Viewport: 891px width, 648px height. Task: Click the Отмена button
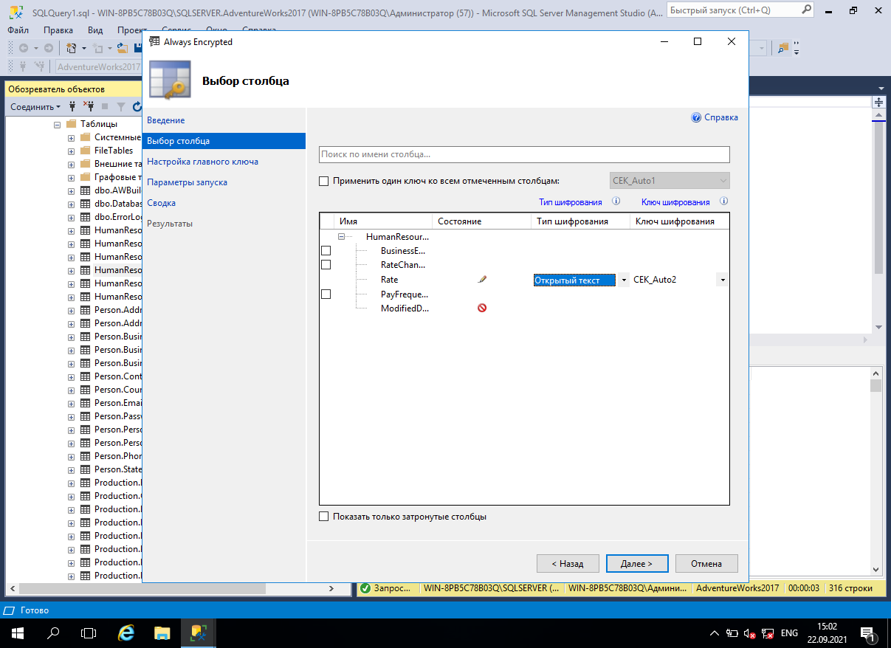coord(706,563)
